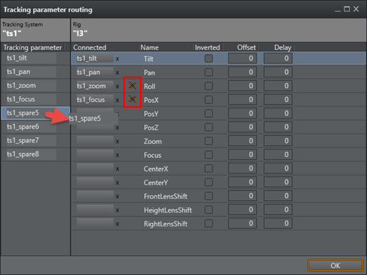This screenshot has height=275, width=367.
Task: Enable the Inverted checkbox for Tilt
Action: [209, 58]
